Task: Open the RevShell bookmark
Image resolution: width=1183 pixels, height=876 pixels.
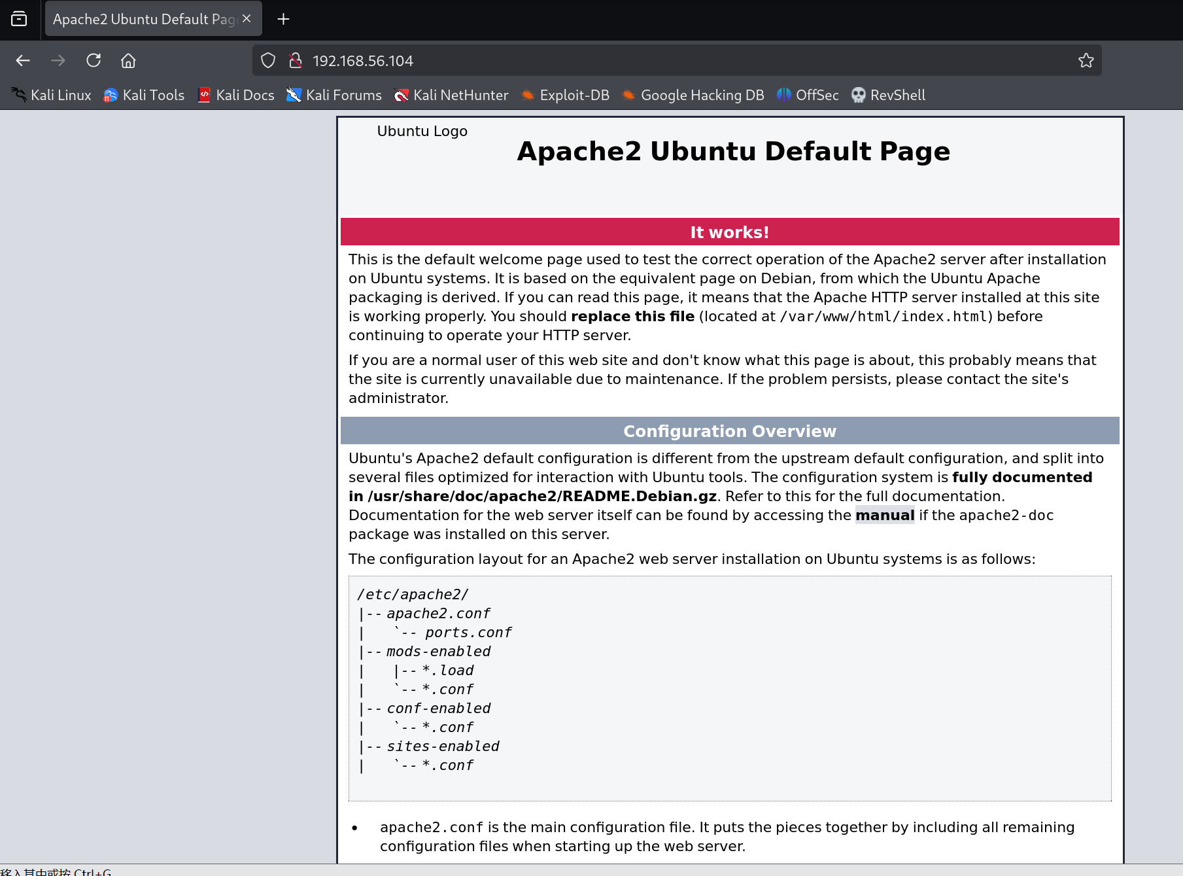Action: [x=888, y=96]
